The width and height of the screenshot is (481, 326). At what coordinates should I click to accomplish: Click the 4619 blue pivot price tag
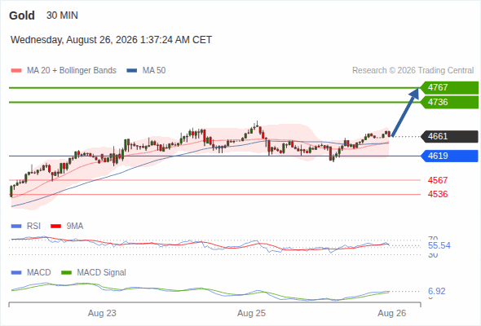449,156
